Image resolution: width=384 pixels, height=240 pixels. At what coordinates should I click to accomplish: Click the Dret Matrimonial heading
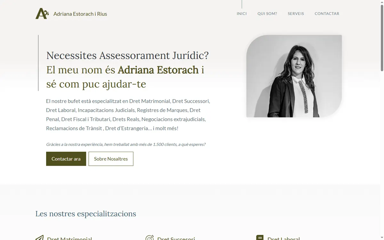69,238
